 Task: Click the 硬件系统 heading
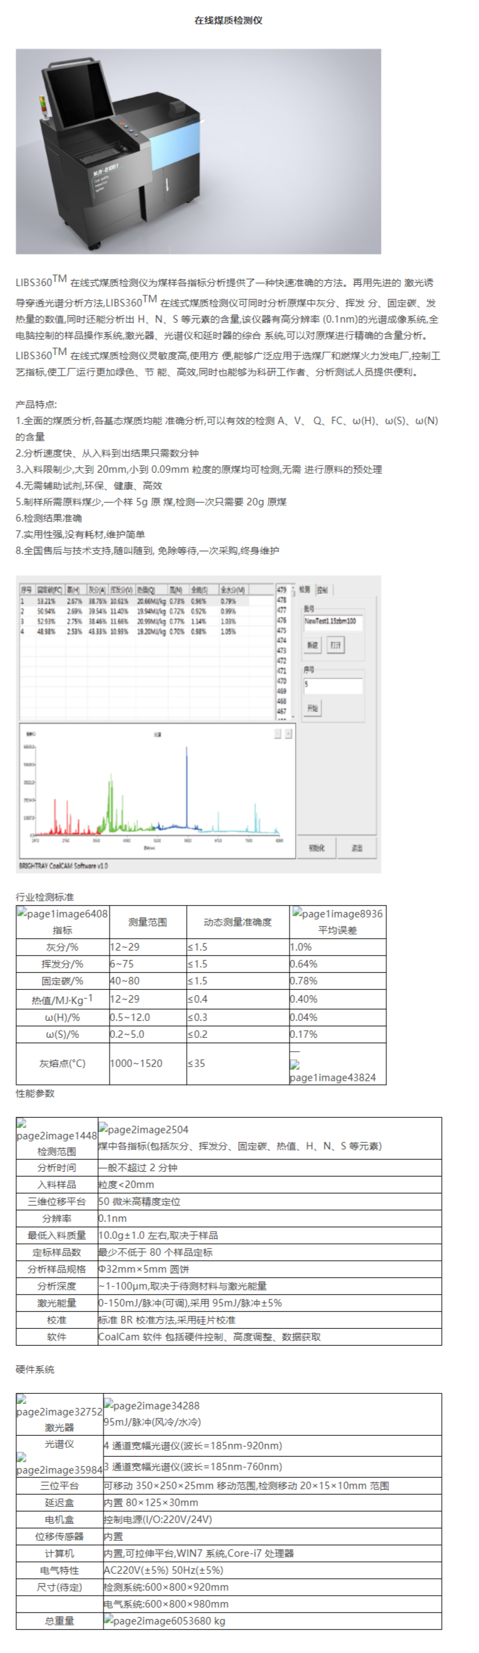coord(35,1369)
